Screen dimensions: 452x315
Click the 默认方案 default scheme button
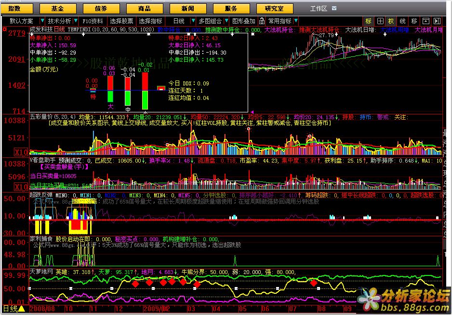[22, 21]
